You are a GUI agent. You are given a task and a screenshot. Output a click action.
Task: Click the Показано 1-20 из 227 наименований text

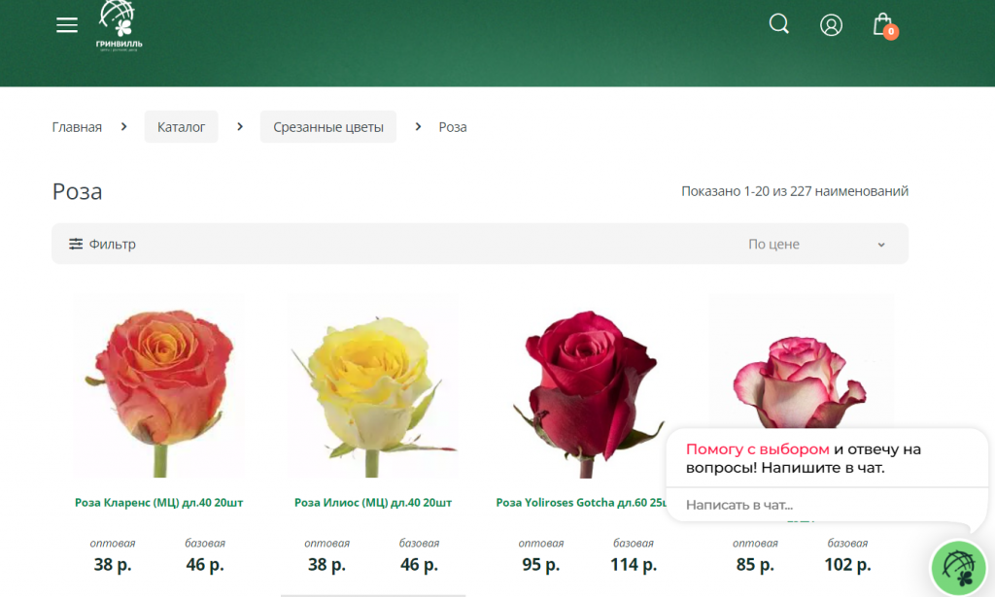795,191
